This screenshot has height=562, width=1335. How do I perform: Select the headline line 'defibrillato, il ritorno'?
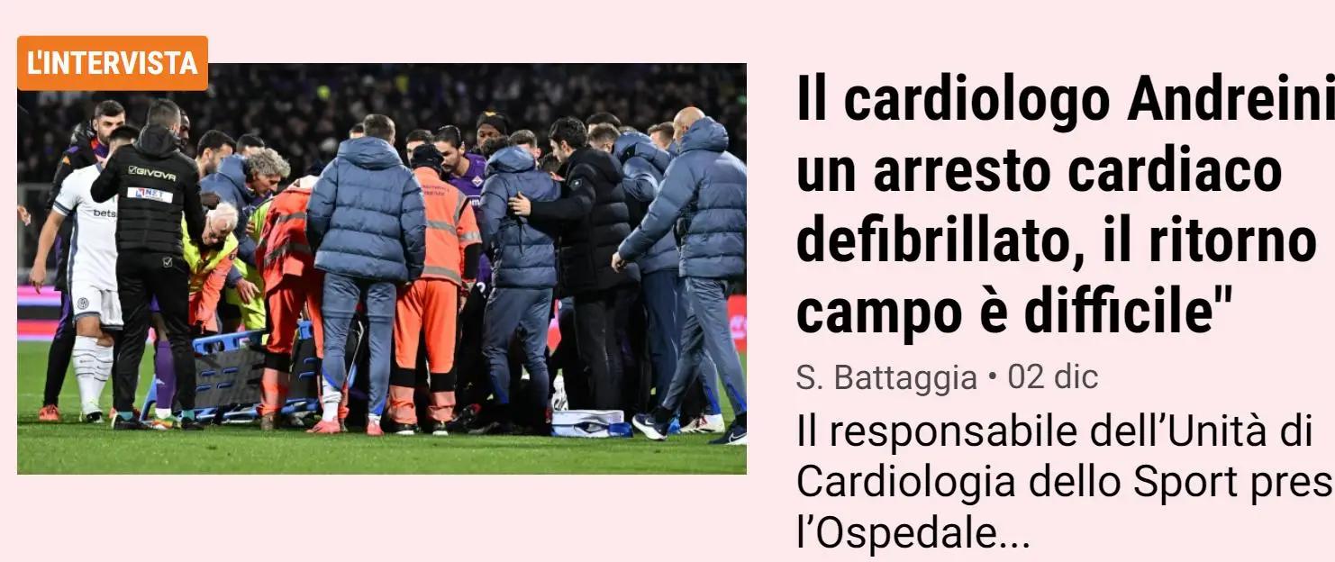[x=1057, y=240]
